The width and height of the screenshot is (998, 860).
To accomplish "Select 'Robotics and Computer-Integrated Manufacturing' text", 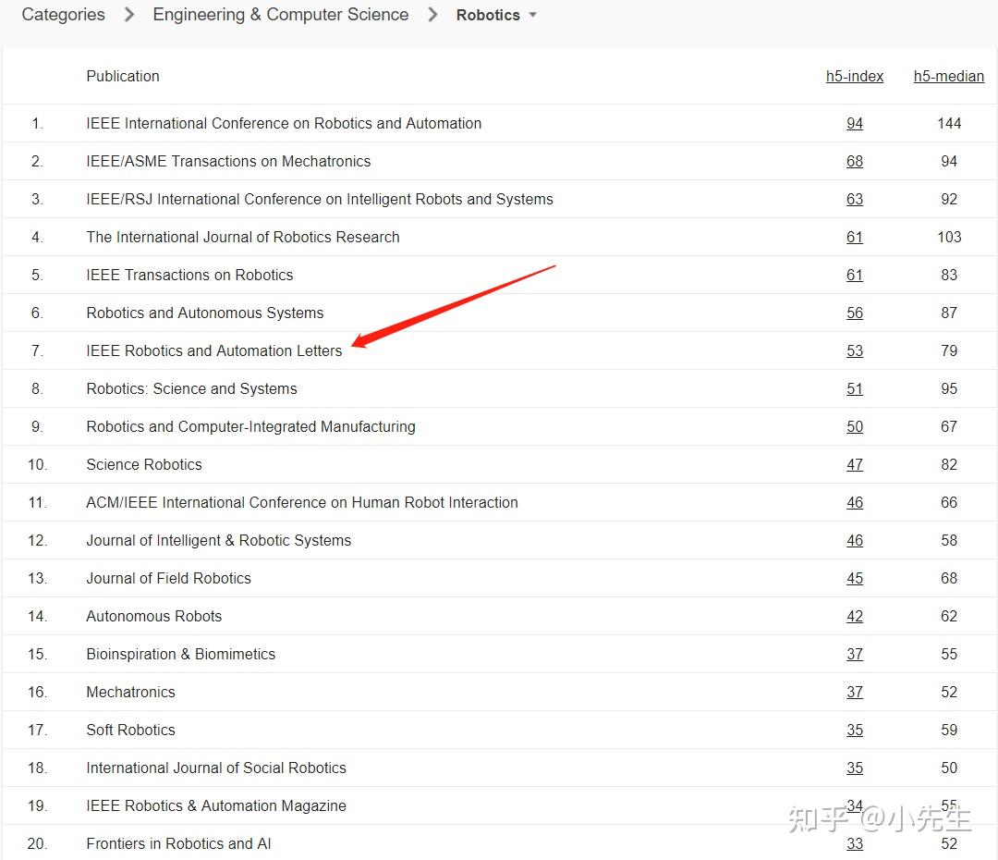I will (x=250, y=427).
